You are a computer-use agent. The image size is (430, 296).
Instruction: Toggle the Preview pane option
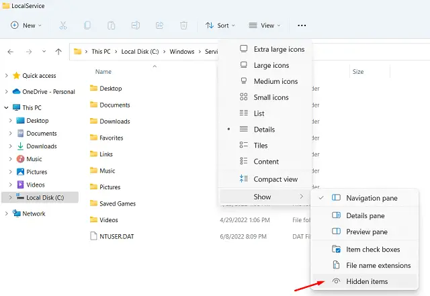(x=364, y=232)
